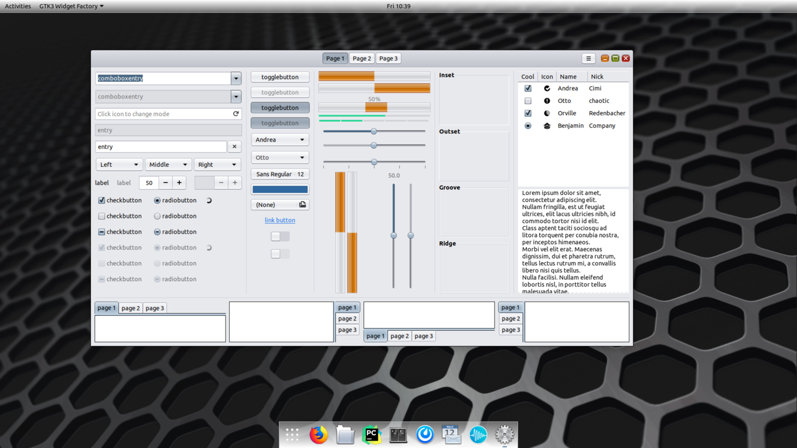Click the icon in Andrea's row

[547, 88]
